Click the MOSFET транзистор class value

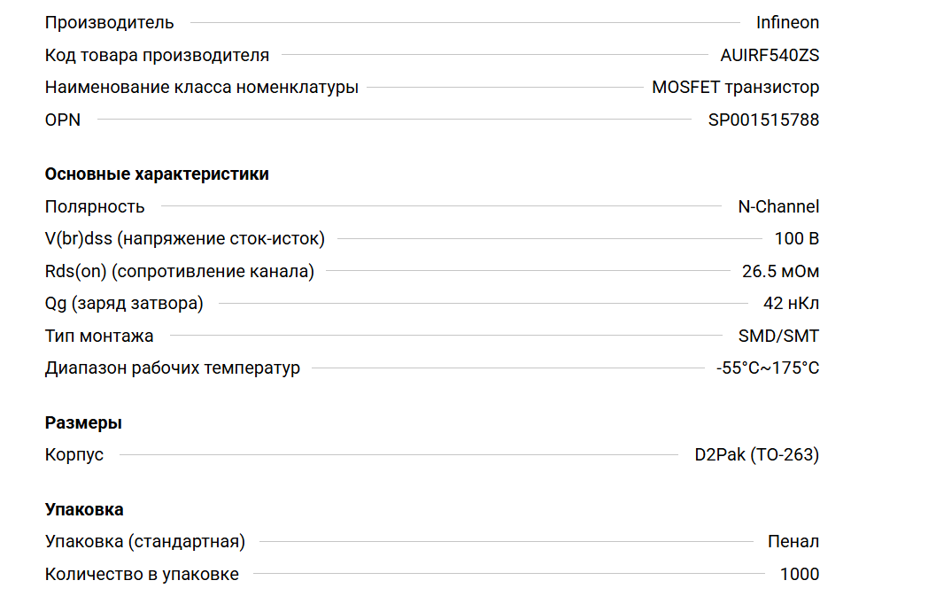coord(735,87)
